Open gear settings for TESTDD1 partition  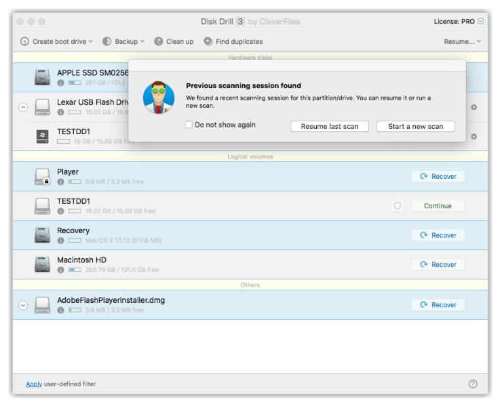pos(474,136)
